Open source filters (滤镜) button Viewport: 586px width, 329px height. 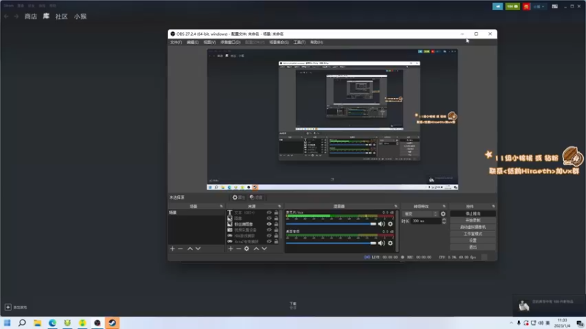tap(256, 197)
